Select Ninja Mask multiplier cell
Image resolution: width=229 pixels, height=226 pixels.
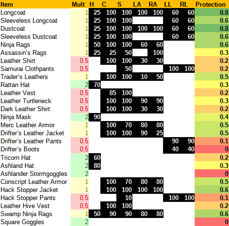click(x=80, y=117)
